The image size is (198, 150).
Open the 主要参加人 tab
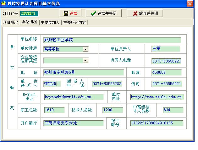(x=50, y=22)
